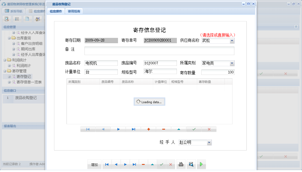
Task: Delete the selected detail row with the minus icon
Action: 164,129
